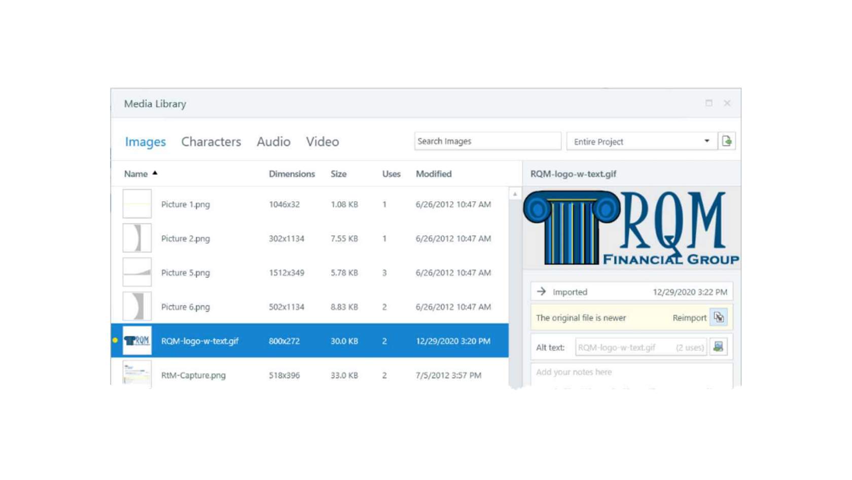The width and height of the screenshot is (852, 480).
Task: Select the Picture 2.png thumbnail
Action: pos(137,238)
